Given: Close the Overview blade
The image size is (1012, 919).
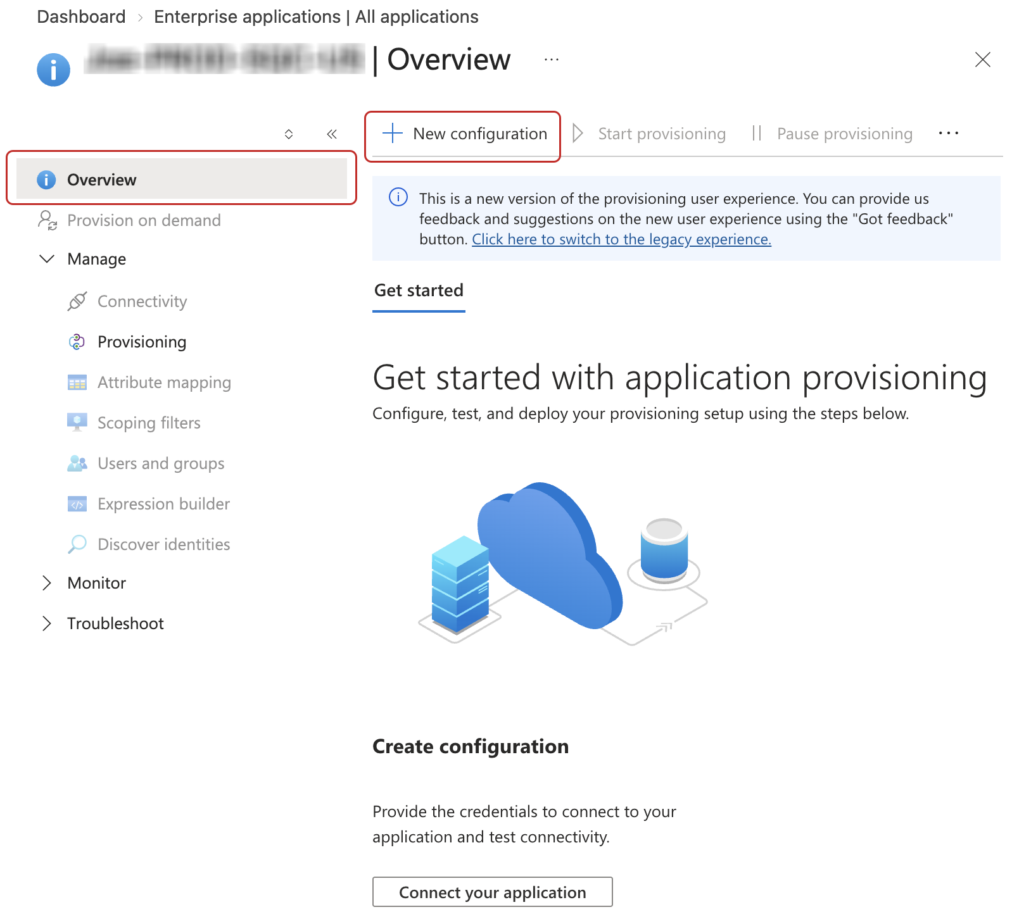Looking at the screenshot, I should coord(982,59).
